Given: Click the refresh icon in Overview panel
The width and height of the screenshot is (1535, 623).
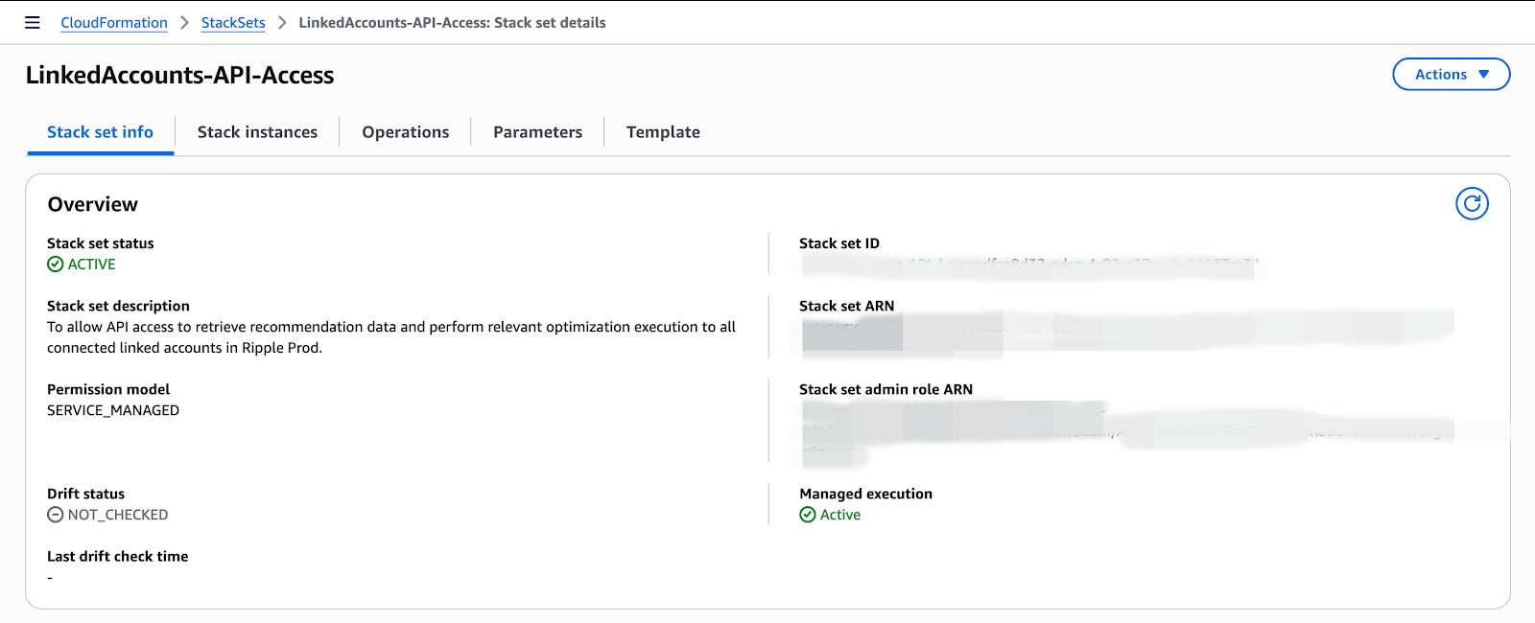Looking at the screenshot, I should point(1472,203).
